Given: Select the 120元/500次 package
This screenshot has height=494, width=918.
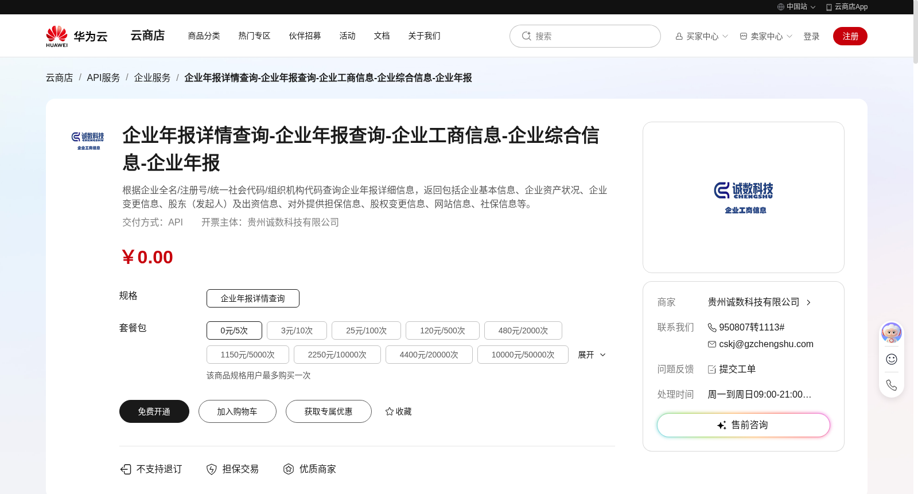Looking at the screenshot, I should pyautogui.click(x=442, y=330).
